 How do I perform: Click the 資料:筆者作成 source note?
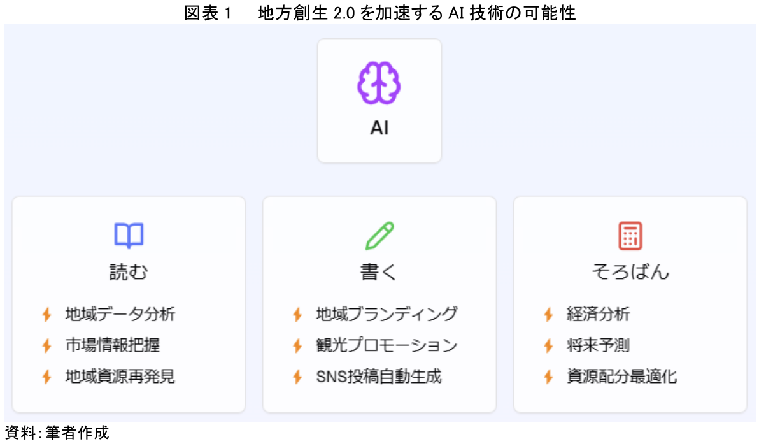point(57,433)
